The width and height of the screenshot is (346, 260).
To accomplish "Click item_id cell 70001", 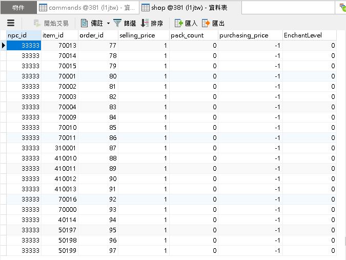I will coord(59,76).
